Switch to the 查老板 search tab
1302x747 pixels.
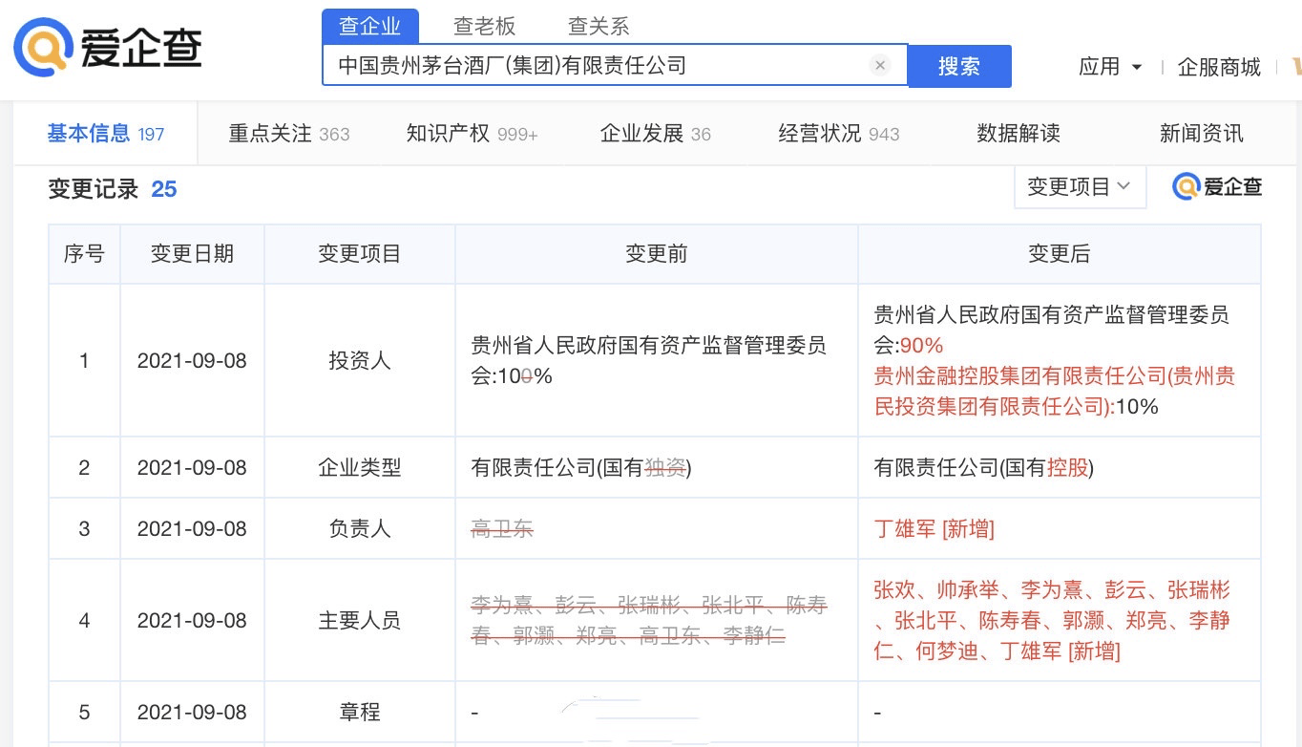pos(484,26)
